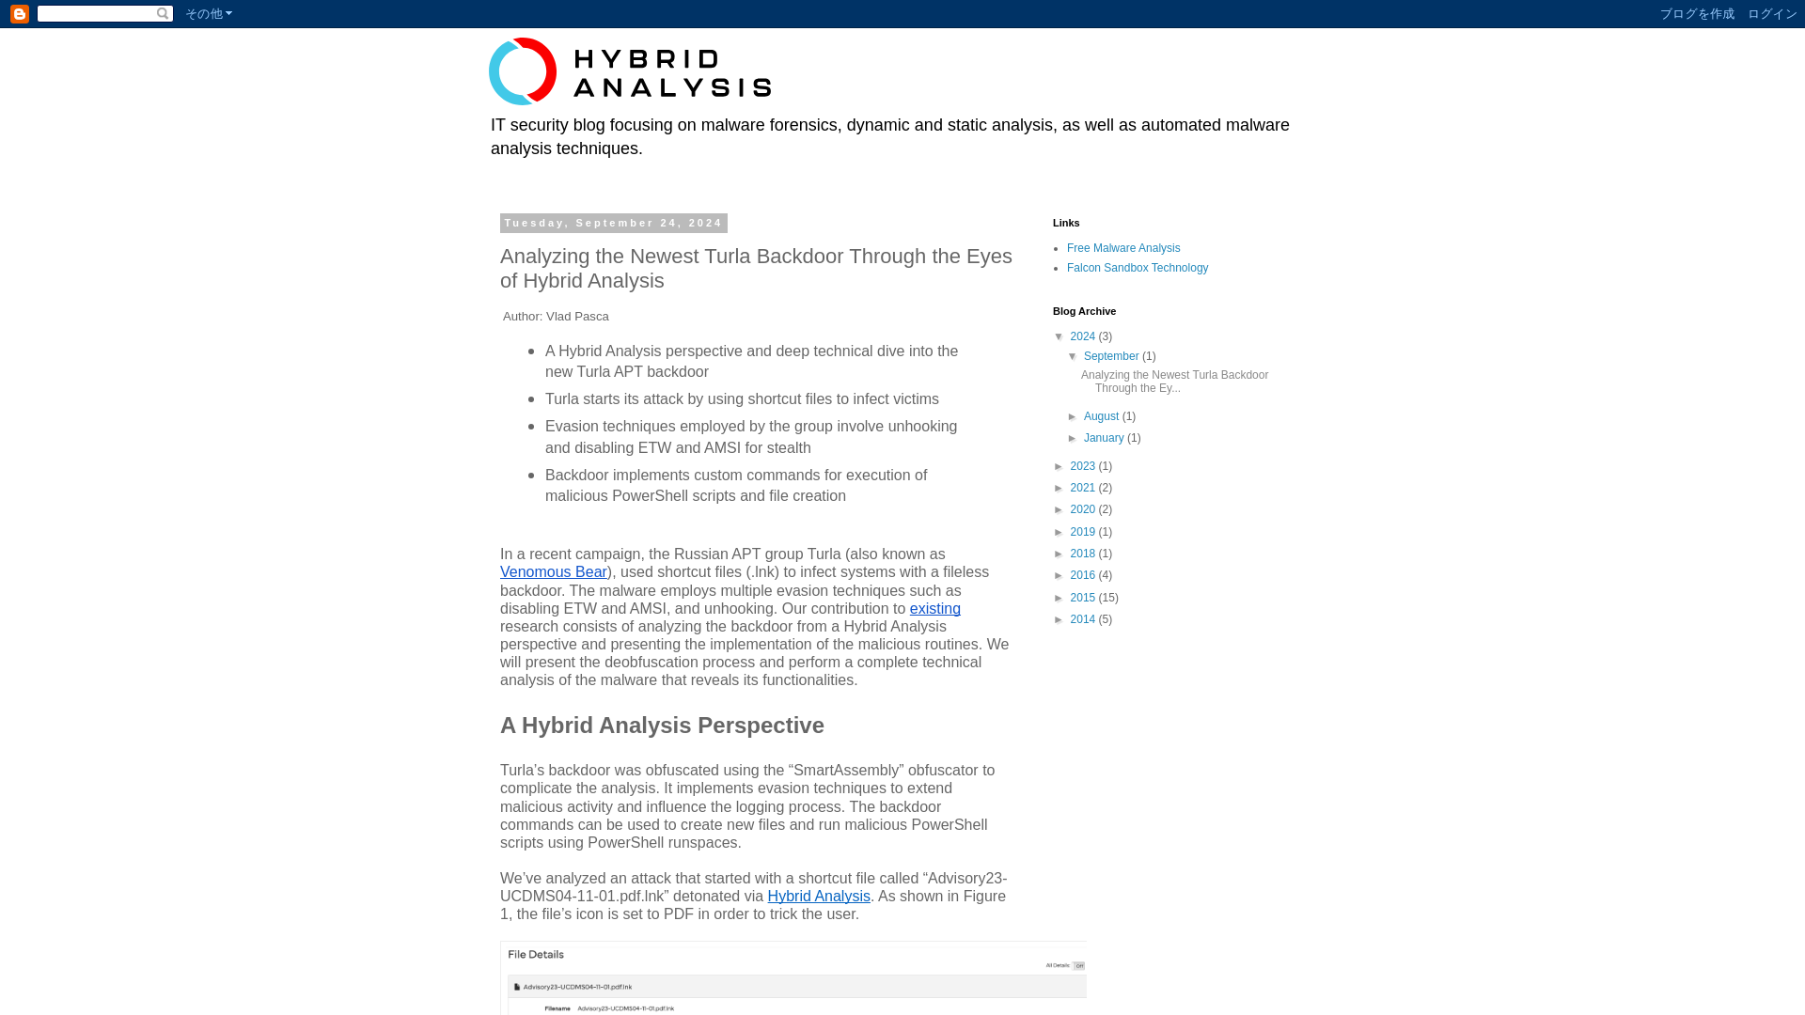
Task: Click the search magnifier icon
Action: click(x=163, y=14)
